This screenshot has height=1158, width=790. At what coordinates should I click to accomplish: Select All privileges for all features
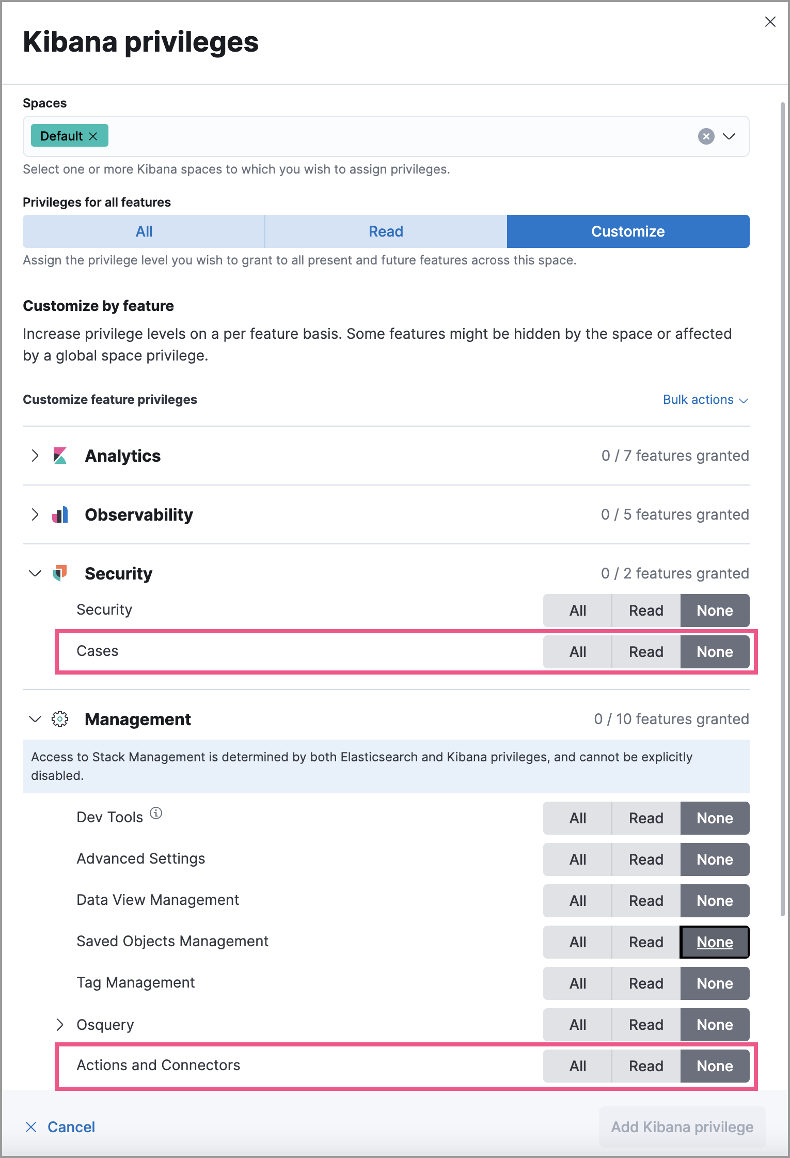[144, 231]
